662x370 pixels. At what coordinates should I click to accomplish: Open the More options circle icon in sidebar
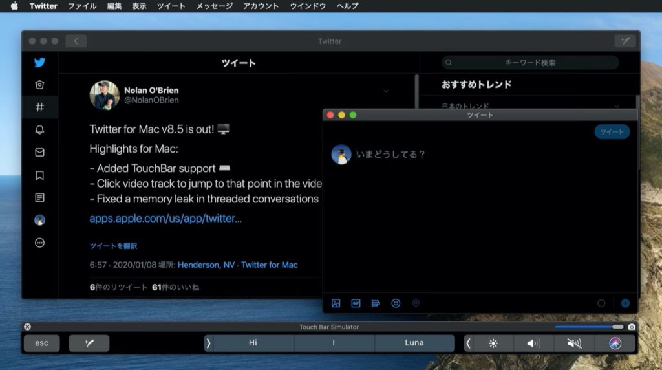pyautogui.click(x=39, y=243)
